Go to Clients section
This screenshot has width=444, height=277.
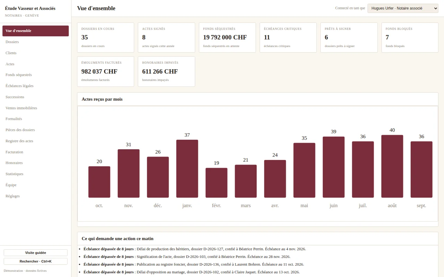[35, 53]
